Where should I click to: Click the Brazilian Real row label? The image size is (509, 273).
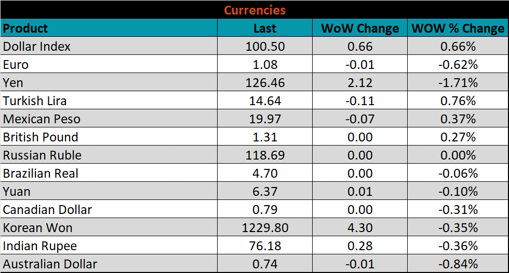41,174
